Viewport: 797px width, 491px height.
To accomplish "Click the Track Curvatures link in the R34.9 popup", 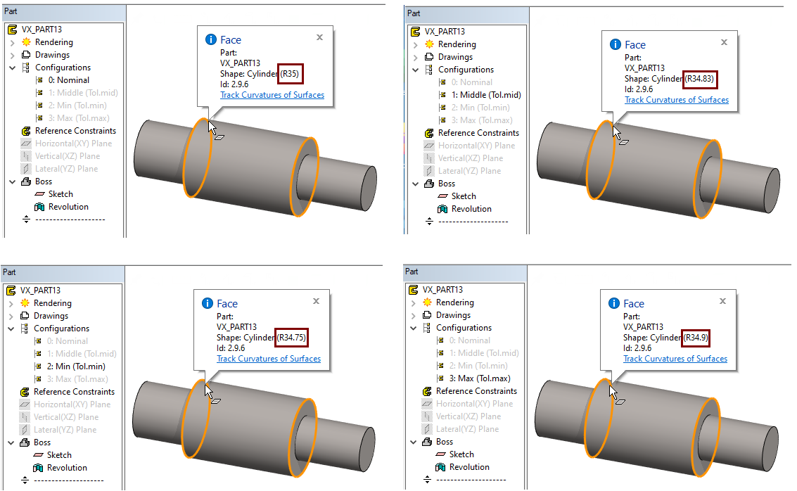I will coord(675,359).
